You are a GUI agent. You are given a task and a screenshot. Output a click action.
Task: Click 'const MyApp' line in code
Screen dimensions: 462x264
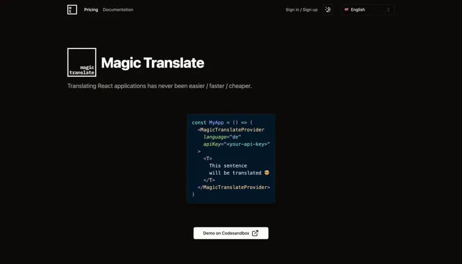[x=222, y=123]
